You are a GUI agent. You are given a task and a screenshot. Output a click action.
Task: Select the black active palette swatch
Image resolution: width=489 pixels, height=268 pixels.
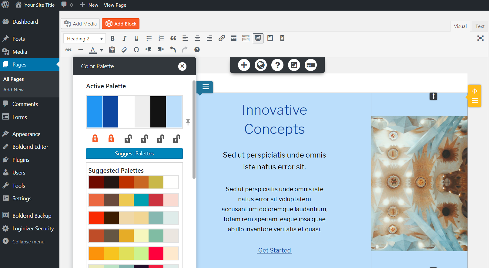click(x=158, y=112)
